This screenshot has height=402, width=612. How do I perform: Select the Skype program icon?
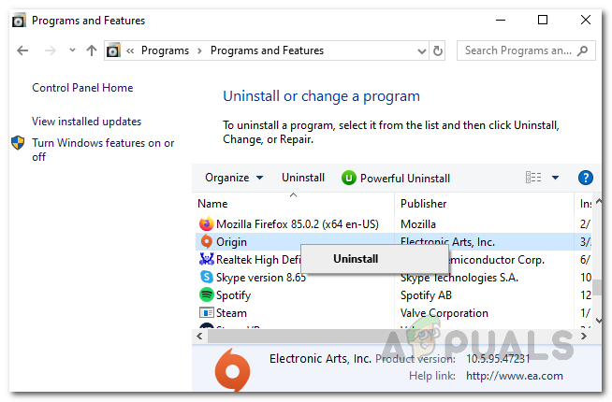point(207,277)
